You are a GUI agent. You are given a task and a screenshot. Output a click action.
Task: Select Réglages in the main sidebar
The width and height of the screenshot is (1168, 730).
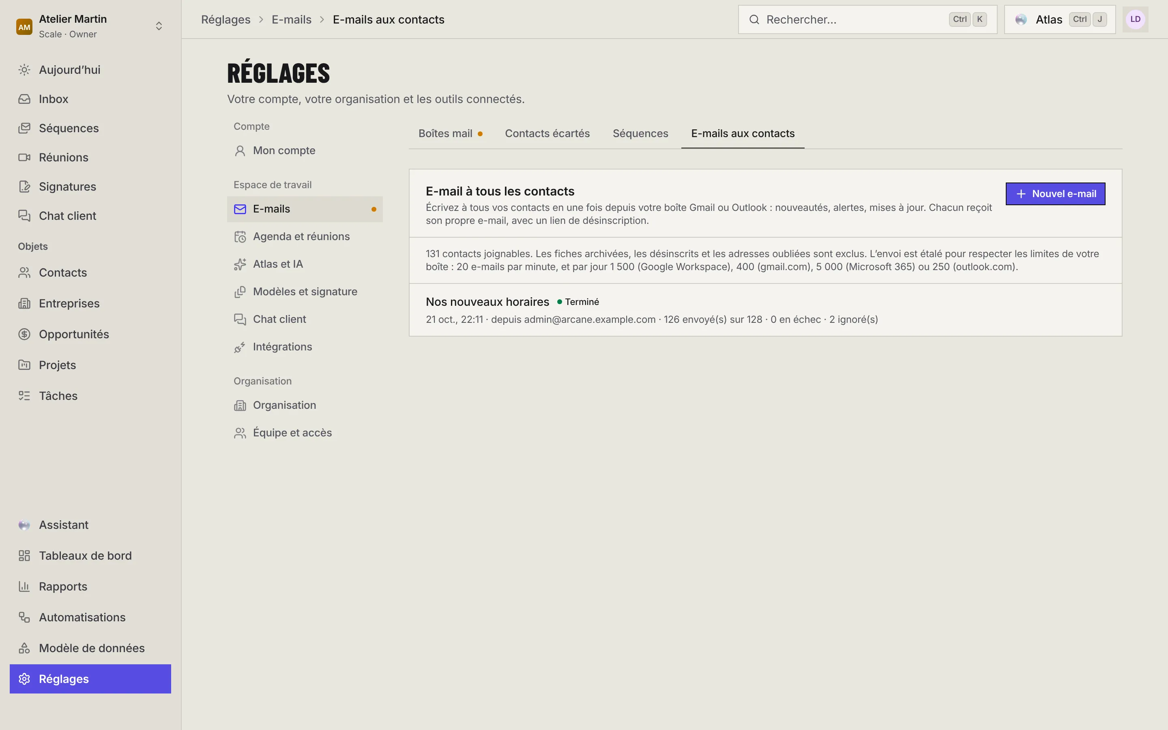[x=90, y=679]
